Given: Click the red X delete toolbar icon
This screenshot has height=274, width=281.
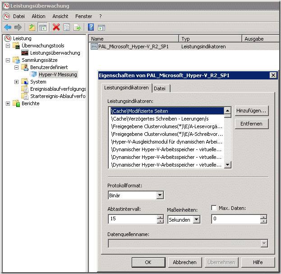Looking at the screenshot, I should click(56, 28).
